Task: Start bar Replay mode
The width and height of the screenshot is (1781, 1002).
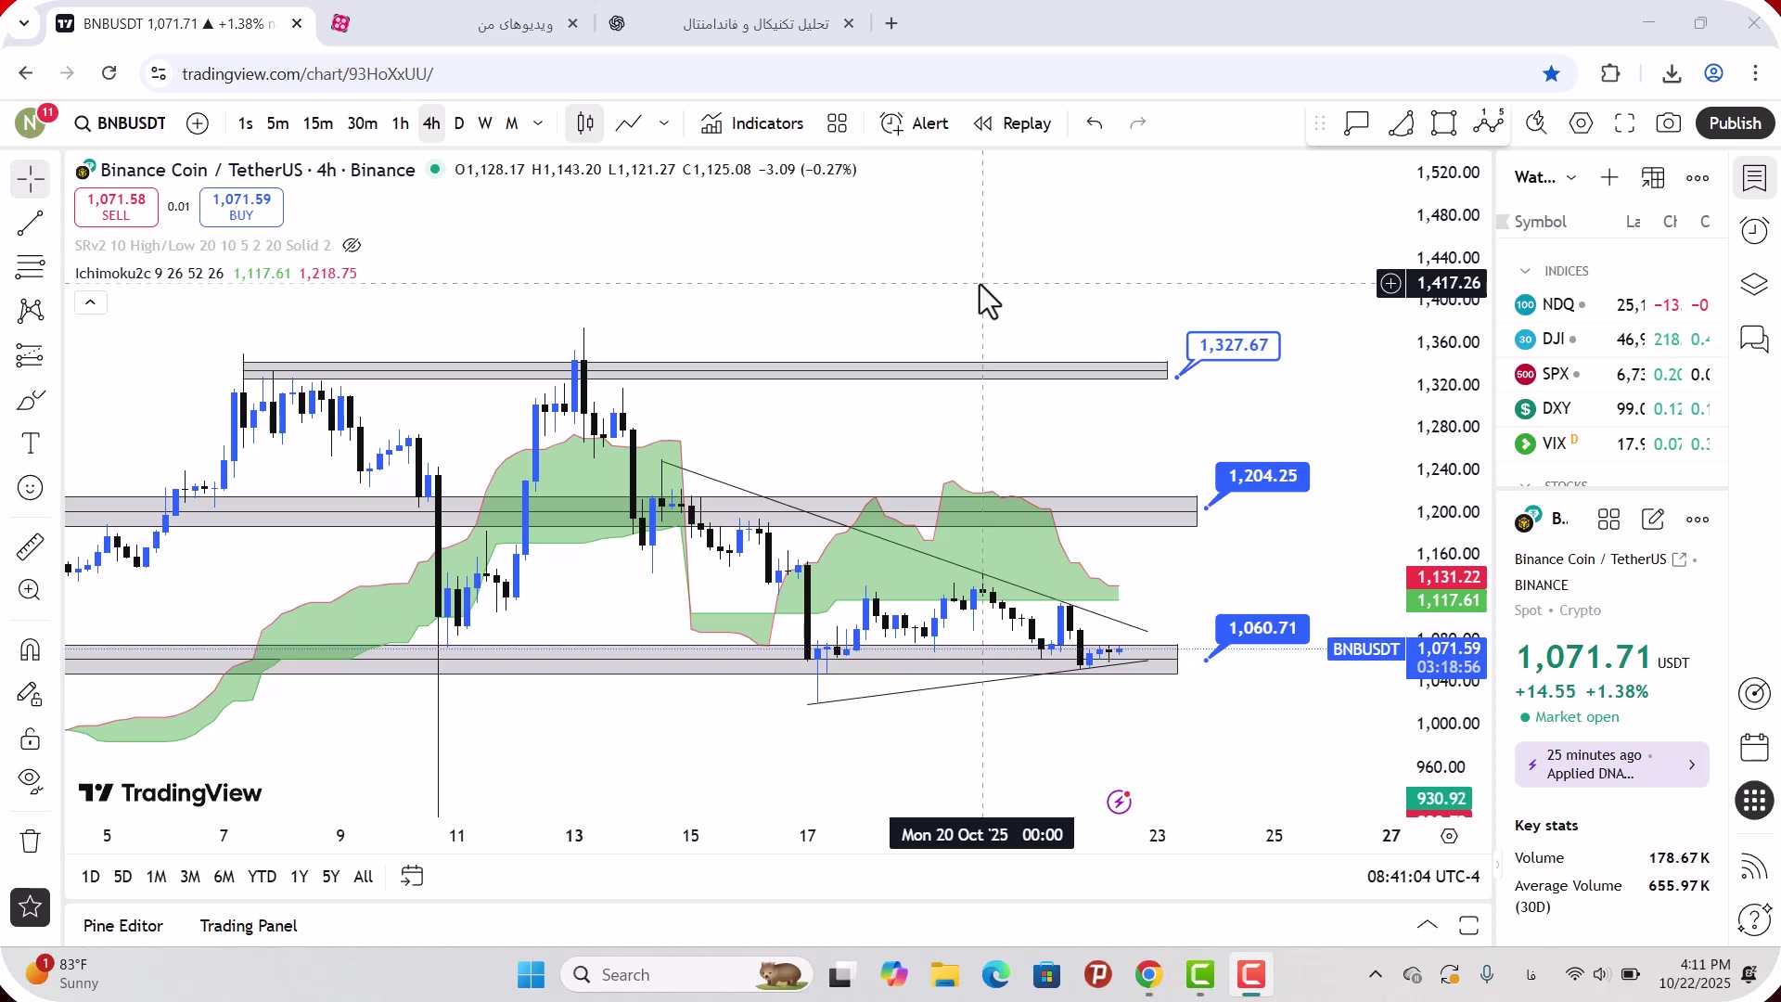Action: [1012, 123]
